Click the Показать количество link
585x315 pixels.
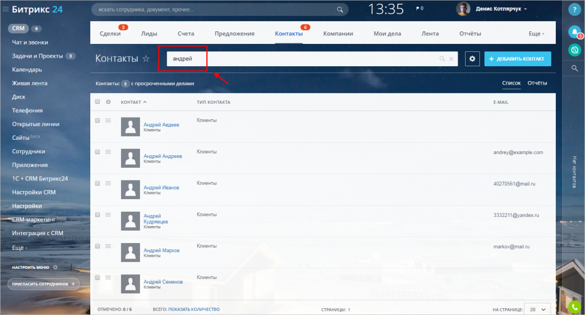194,309
